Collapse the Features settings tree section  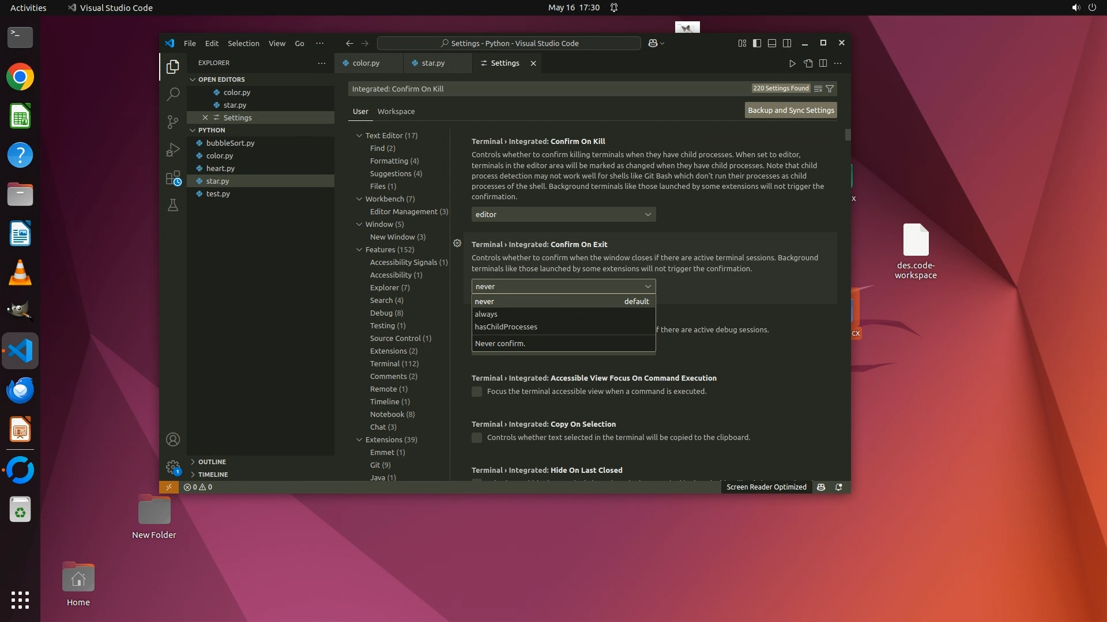(x=359, y=249)
